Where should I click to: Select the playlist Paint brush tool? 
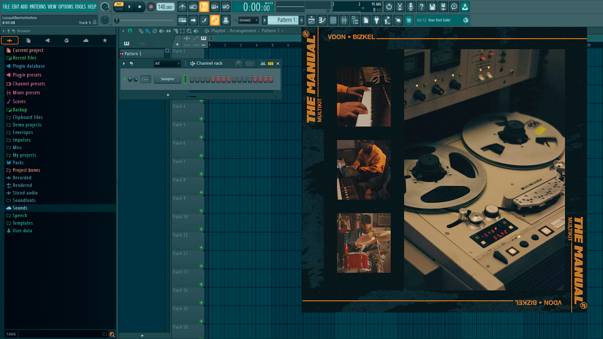point(147,31)
